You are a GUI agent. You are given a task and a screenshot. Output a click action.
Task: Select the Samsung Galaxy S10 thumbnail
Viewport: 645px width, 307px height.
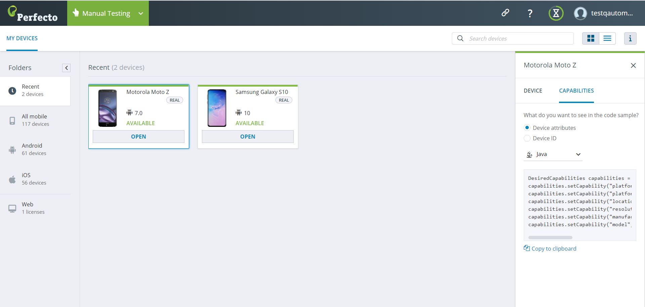point(217,108)
